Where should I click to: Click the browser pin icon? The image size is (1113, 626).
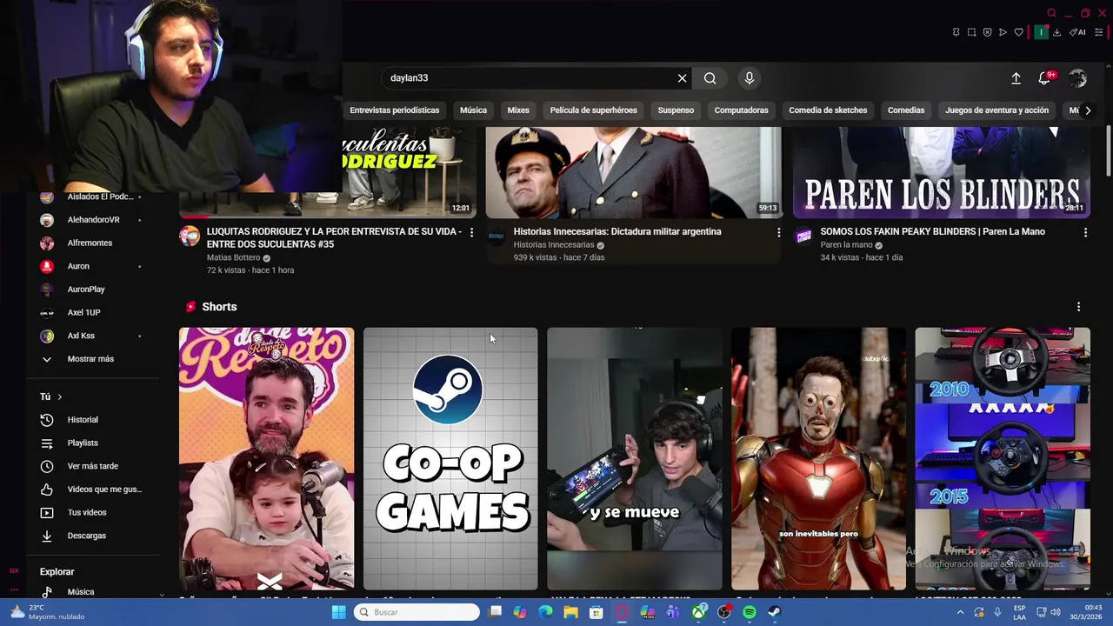click(956, 32)
